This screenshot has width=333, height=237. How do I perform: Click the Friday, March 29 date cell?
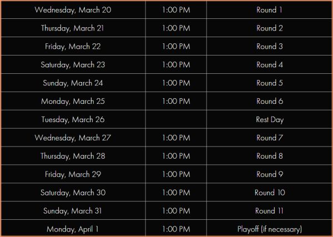click(73, 174)
